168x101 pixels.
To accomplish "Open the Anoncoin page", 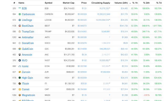I will coord(27,55).
